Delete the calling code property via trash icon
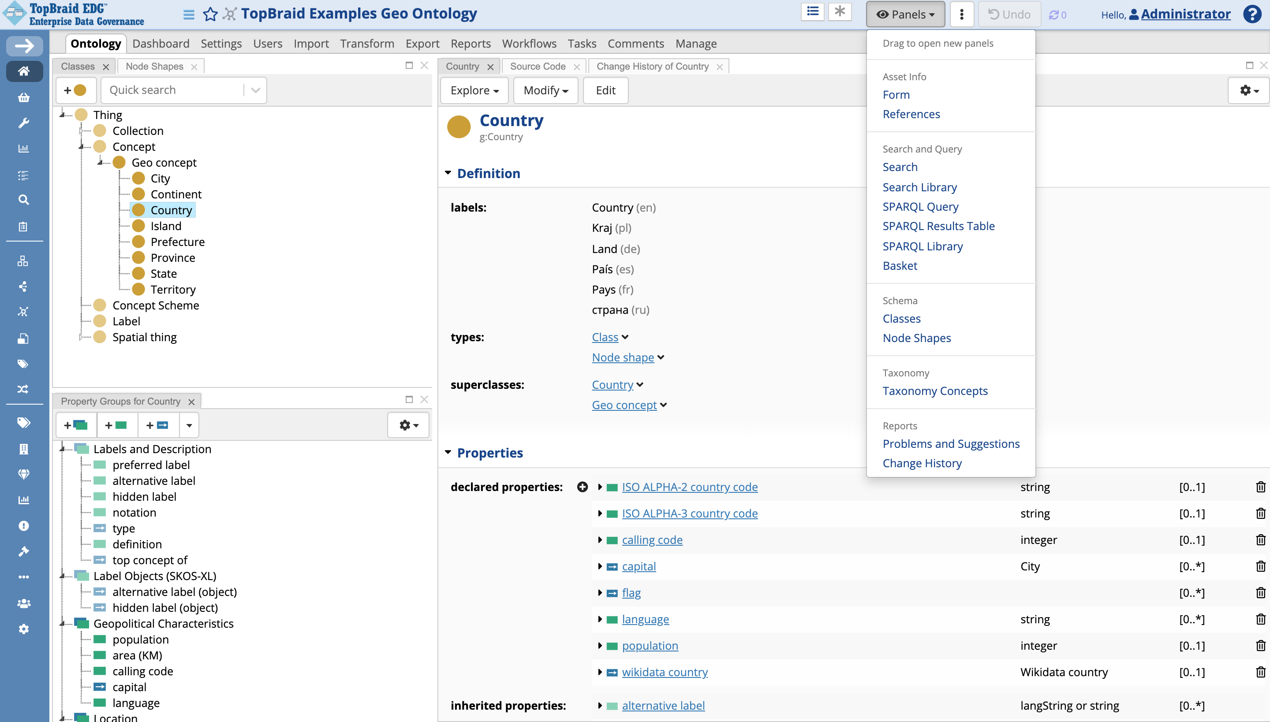 1261,540
